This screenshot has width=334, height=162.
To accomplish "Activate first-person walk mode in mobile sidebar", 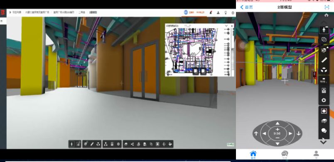I will click(x=324, y=30).
